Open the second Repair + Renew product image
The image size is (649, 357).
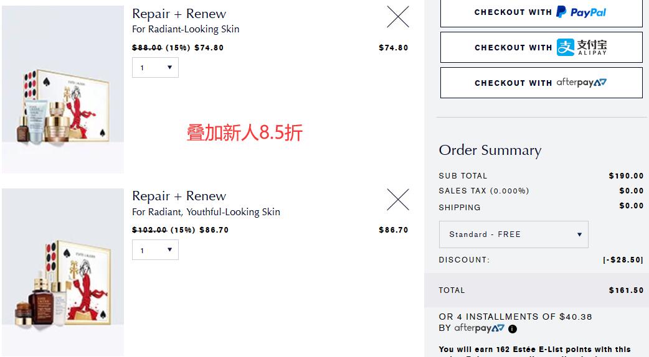(x=62, y=272)
